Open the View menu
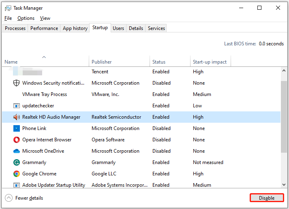Viewport: 289px width, 209px height. click(45, 18)
